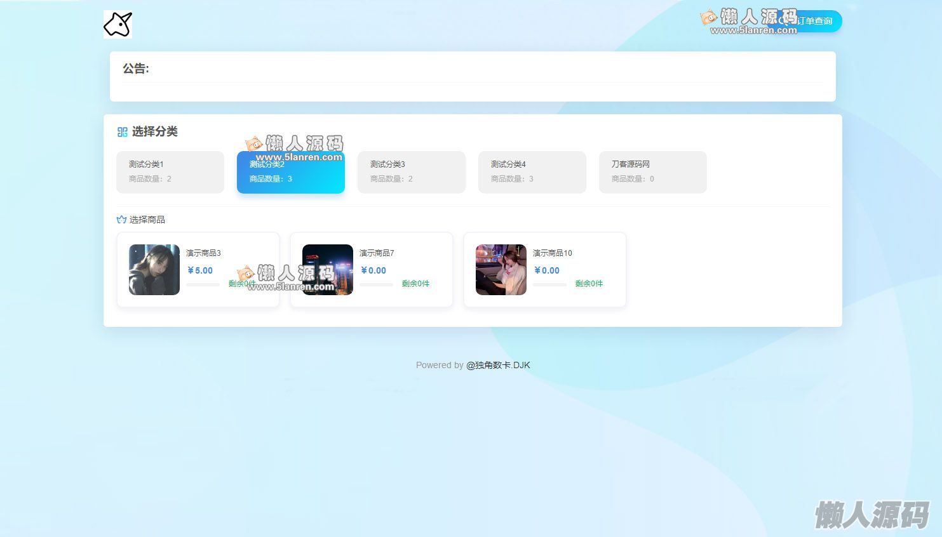Image resolution: width=942 pixels, height=537 pixels.
Task: Click the ¥5.00 price on 演示商品3
Action: coord(200,270)
